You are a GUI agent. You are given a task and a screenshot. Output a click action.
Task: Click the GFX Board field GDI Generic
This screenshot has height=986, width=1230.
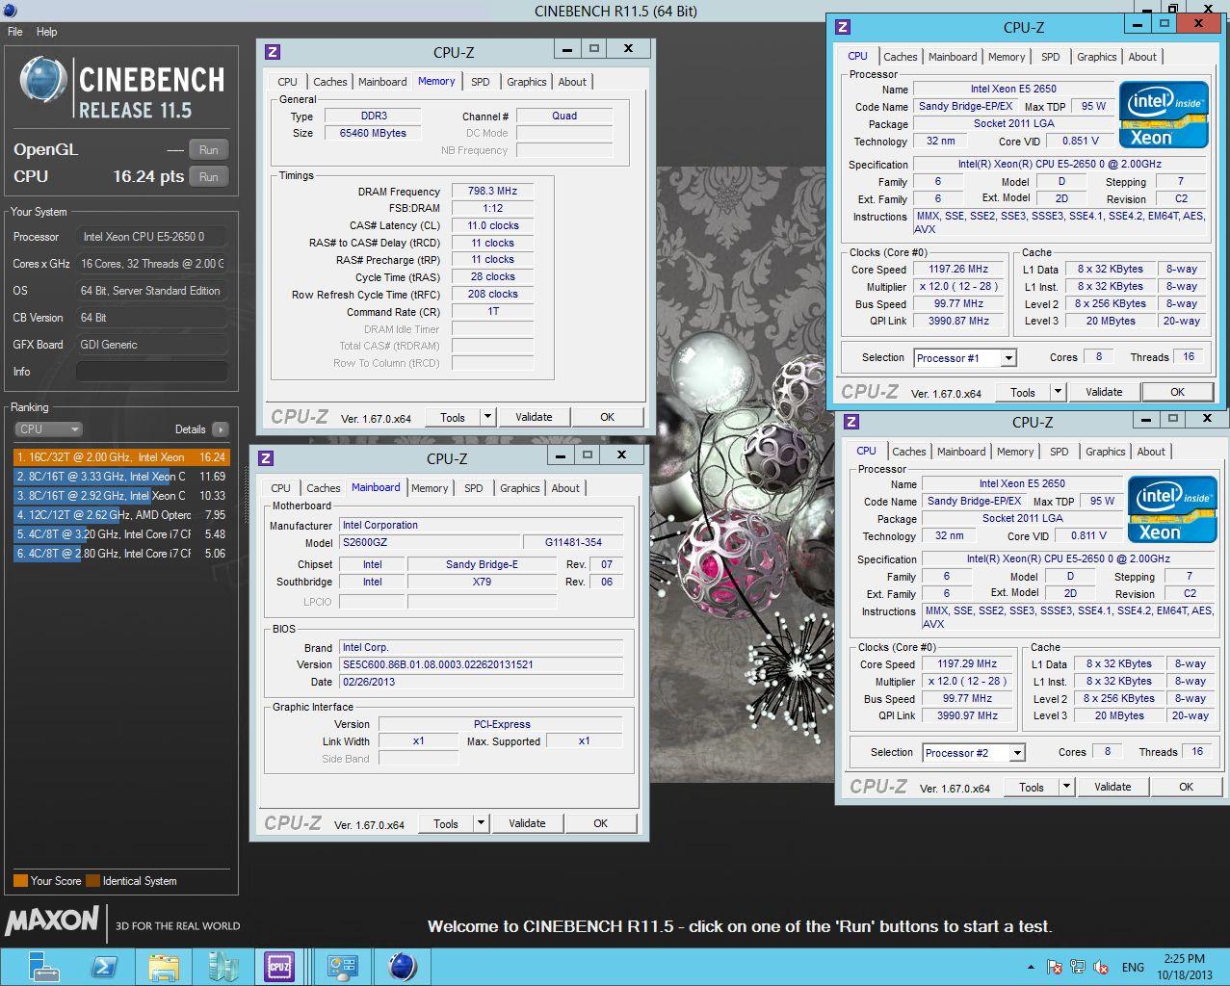coord(152,345)
